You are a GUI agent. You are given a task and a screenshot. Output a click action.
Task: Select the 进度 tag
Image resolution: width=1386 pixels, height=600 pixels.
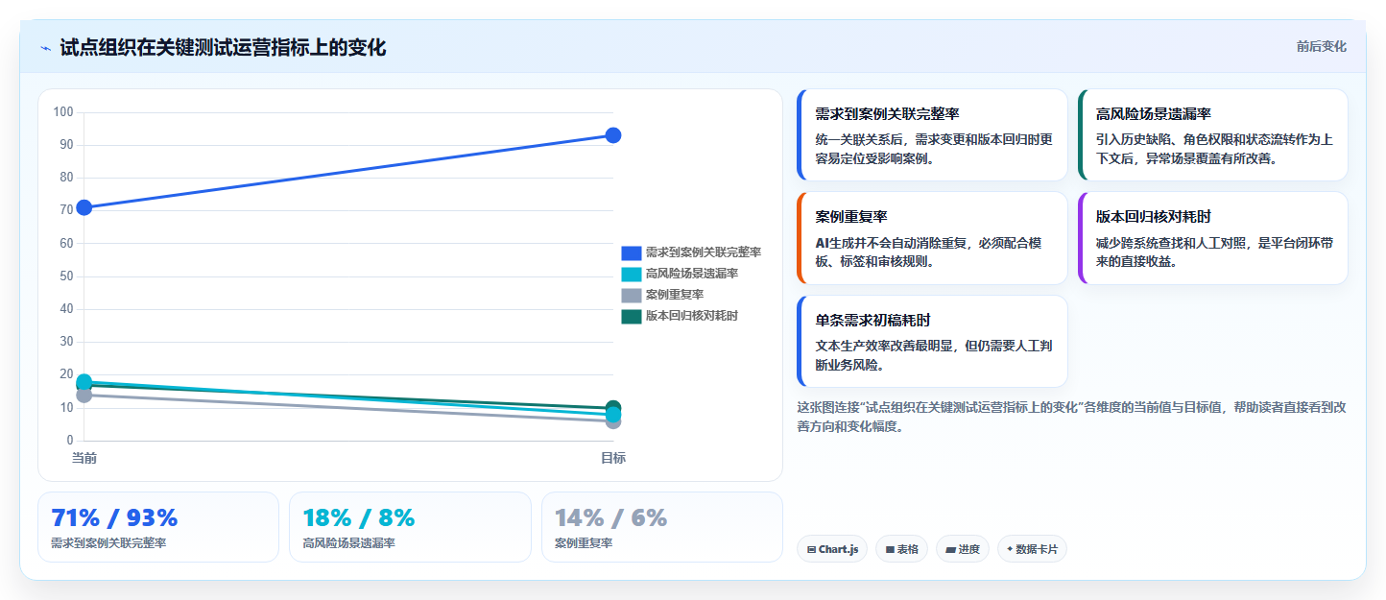click(963, 549)
